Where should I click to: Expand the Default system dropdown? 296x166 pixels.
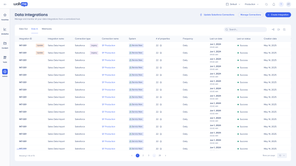pyautogui.click(x=233, y=4)
